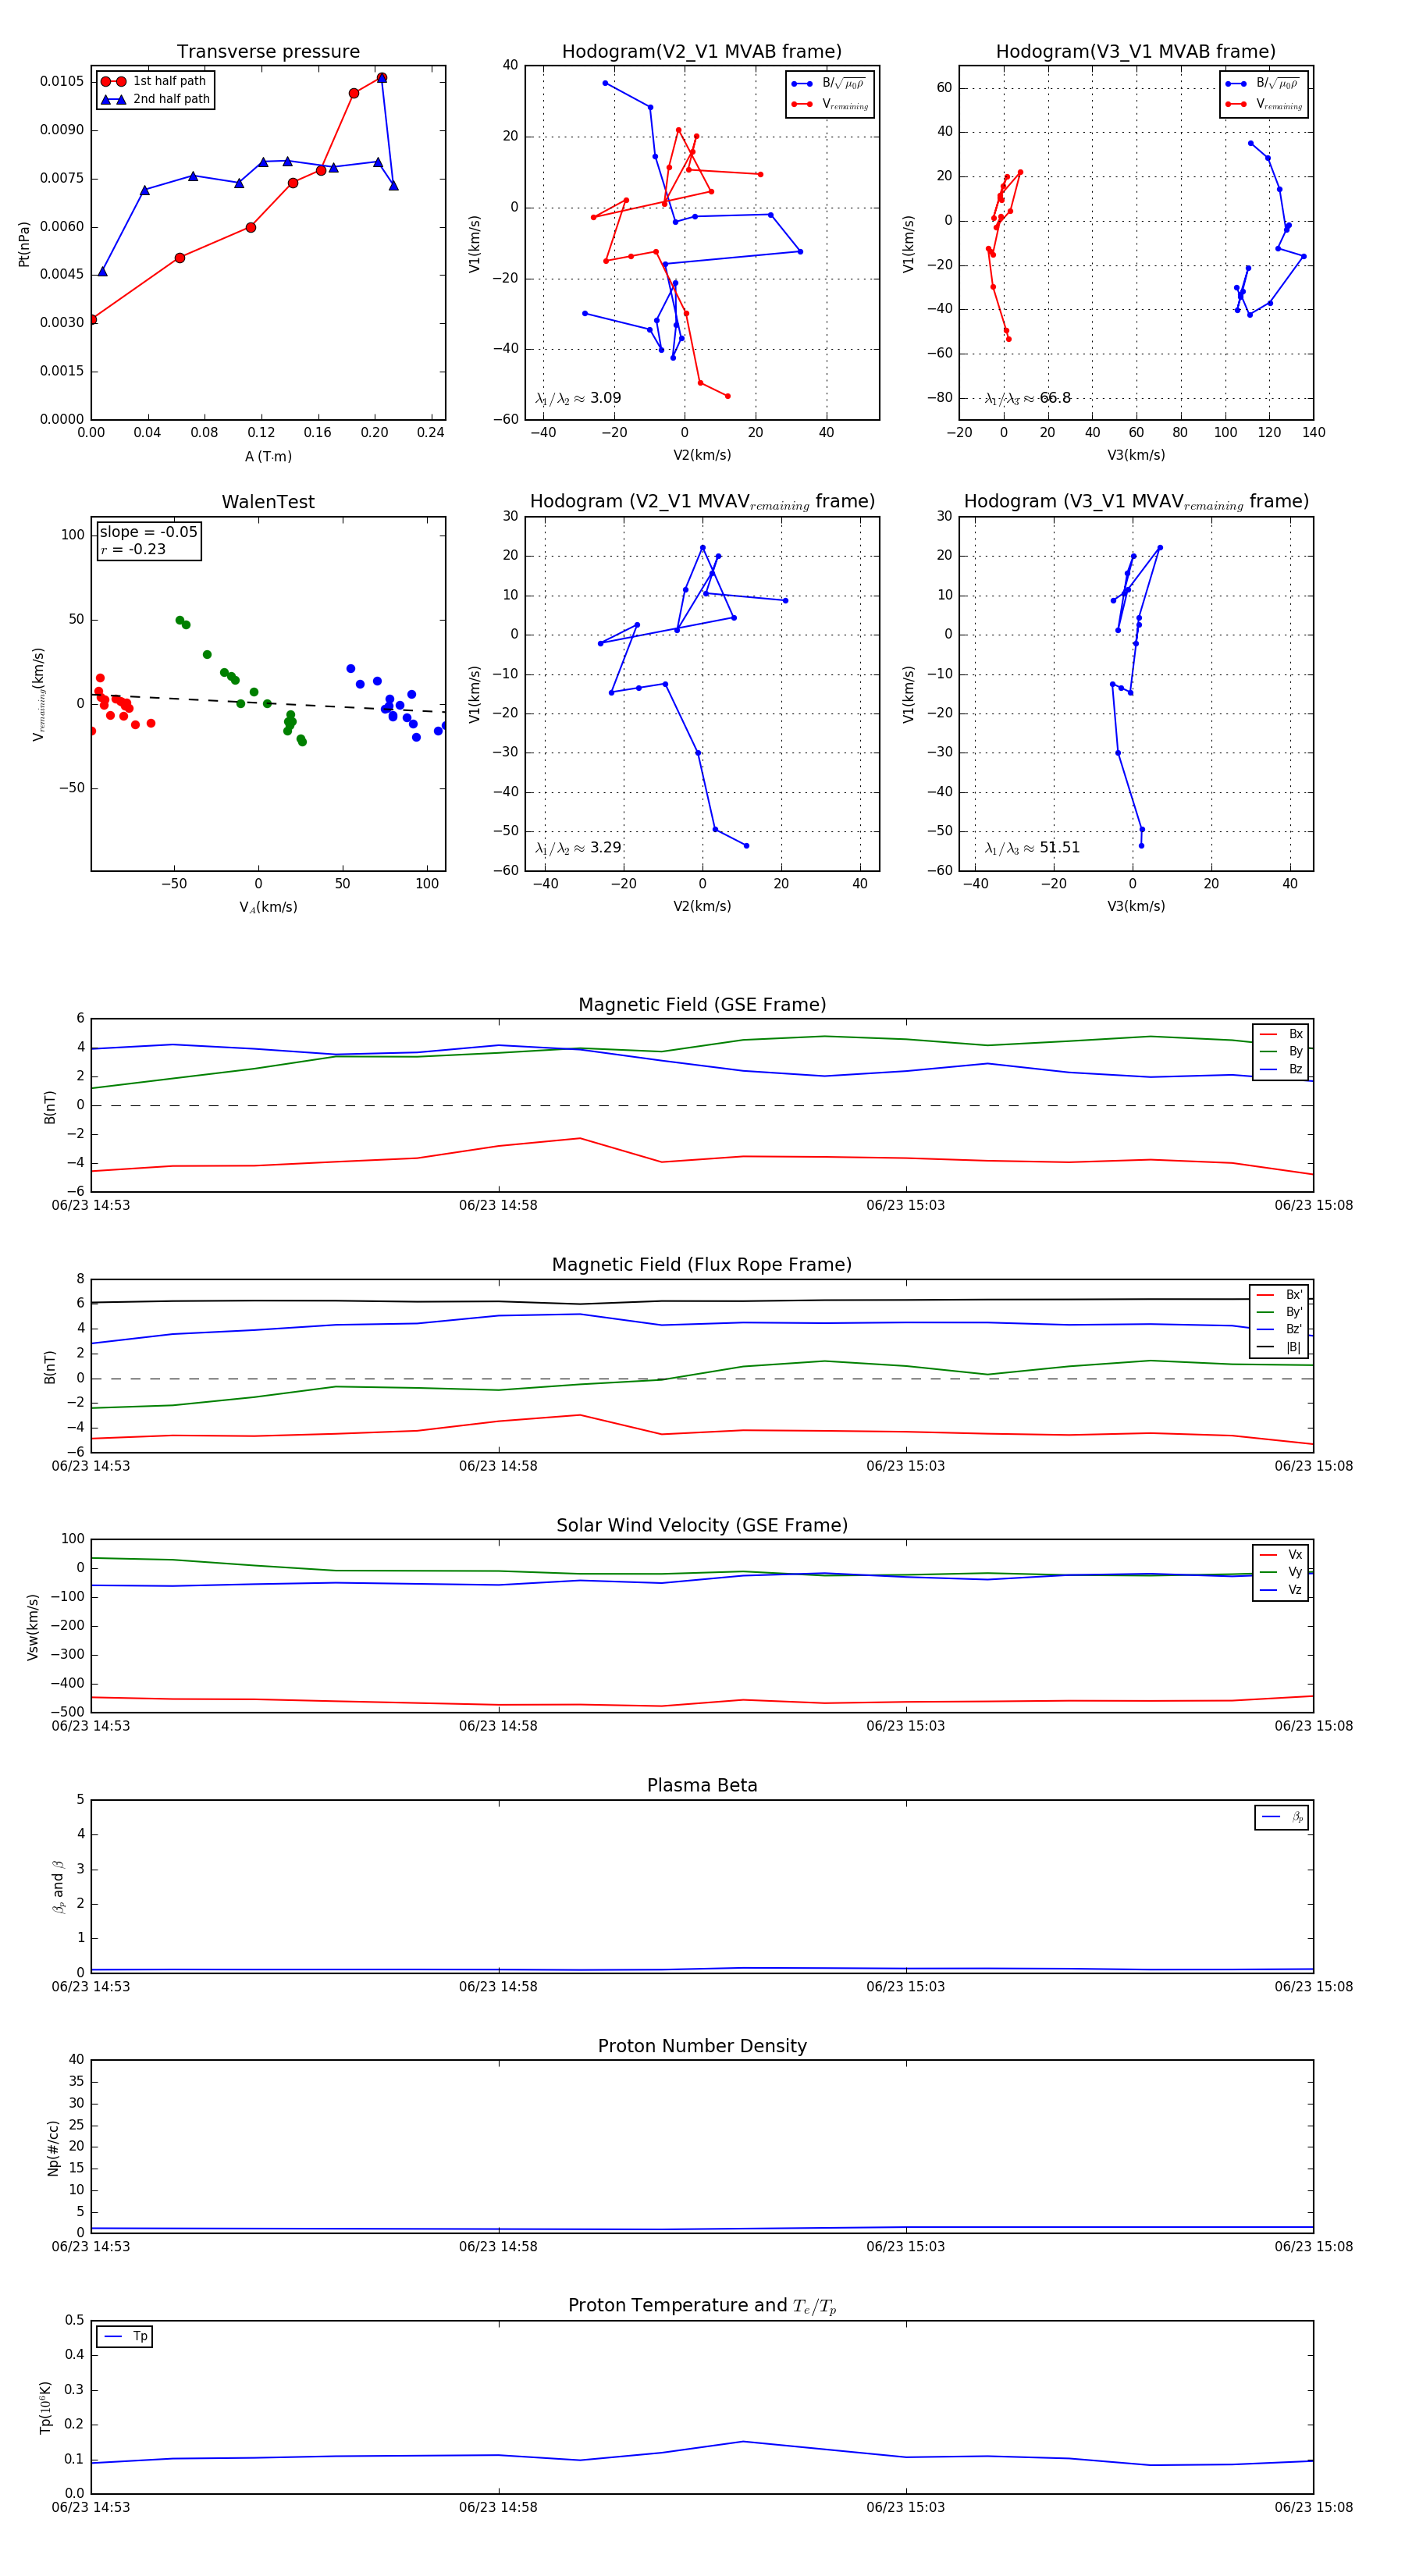Click the 'Magnetic Field (GSE Frame)' title
Viewport: 1405px width, 2576px height.
[702, 1005]
